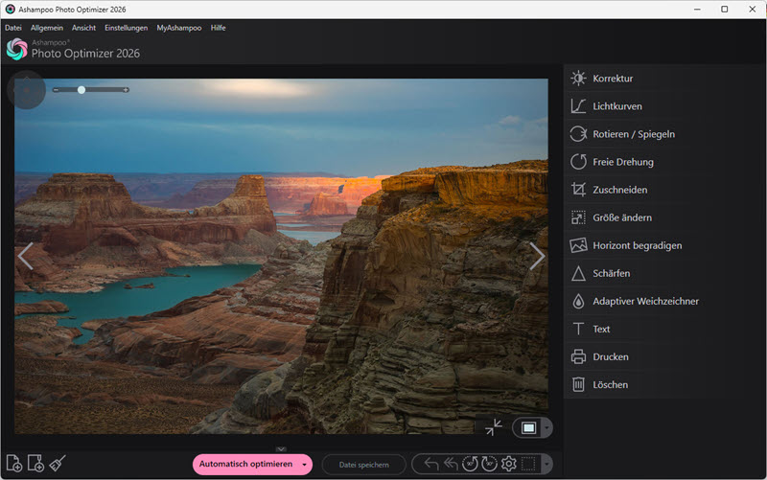Add a file with the page-plus icon
The width and height of the screenshot is (767, 480).
tap(14, 464)
